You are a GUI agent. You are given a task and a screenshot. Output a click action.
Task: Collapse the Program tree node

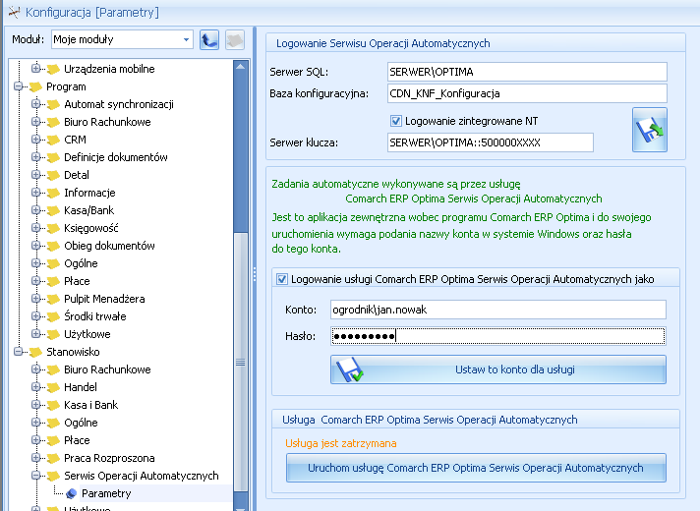coord(18,86)
